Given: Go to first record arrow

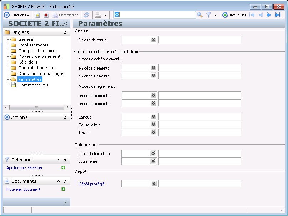Looking at the screenshot, I should tap(252, 15).
